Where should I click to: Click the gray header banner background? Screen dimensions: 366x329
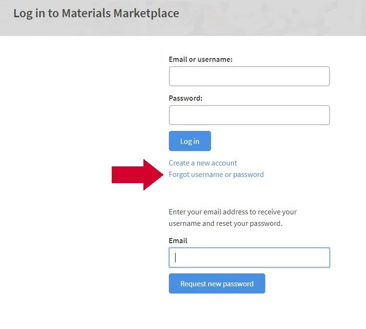click(x=269, y=18)
